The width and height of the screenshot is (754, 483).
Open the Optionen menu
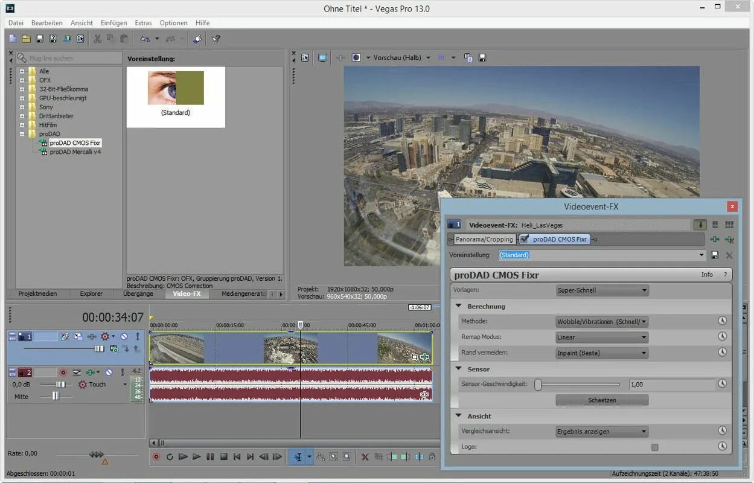173,22
